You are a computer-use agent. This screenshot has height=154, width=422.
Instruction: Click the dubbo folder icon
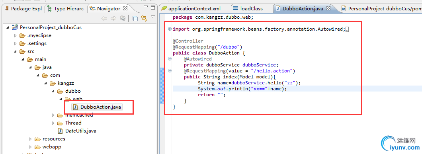coord(60,91)
